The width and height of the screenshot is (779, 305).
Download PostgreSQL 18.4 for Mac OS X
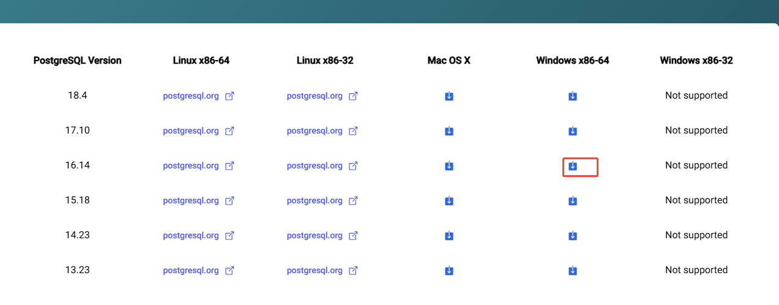click(x=449, y=96)
